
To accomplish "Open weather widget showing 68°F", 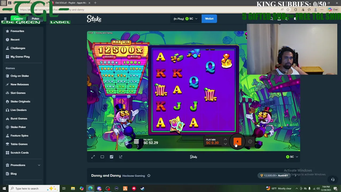I will (x=279, y=189).
